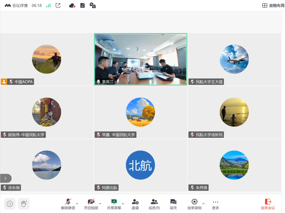
Task: Open 会议详情 meeting details
Action: click(x=20, y=6)
